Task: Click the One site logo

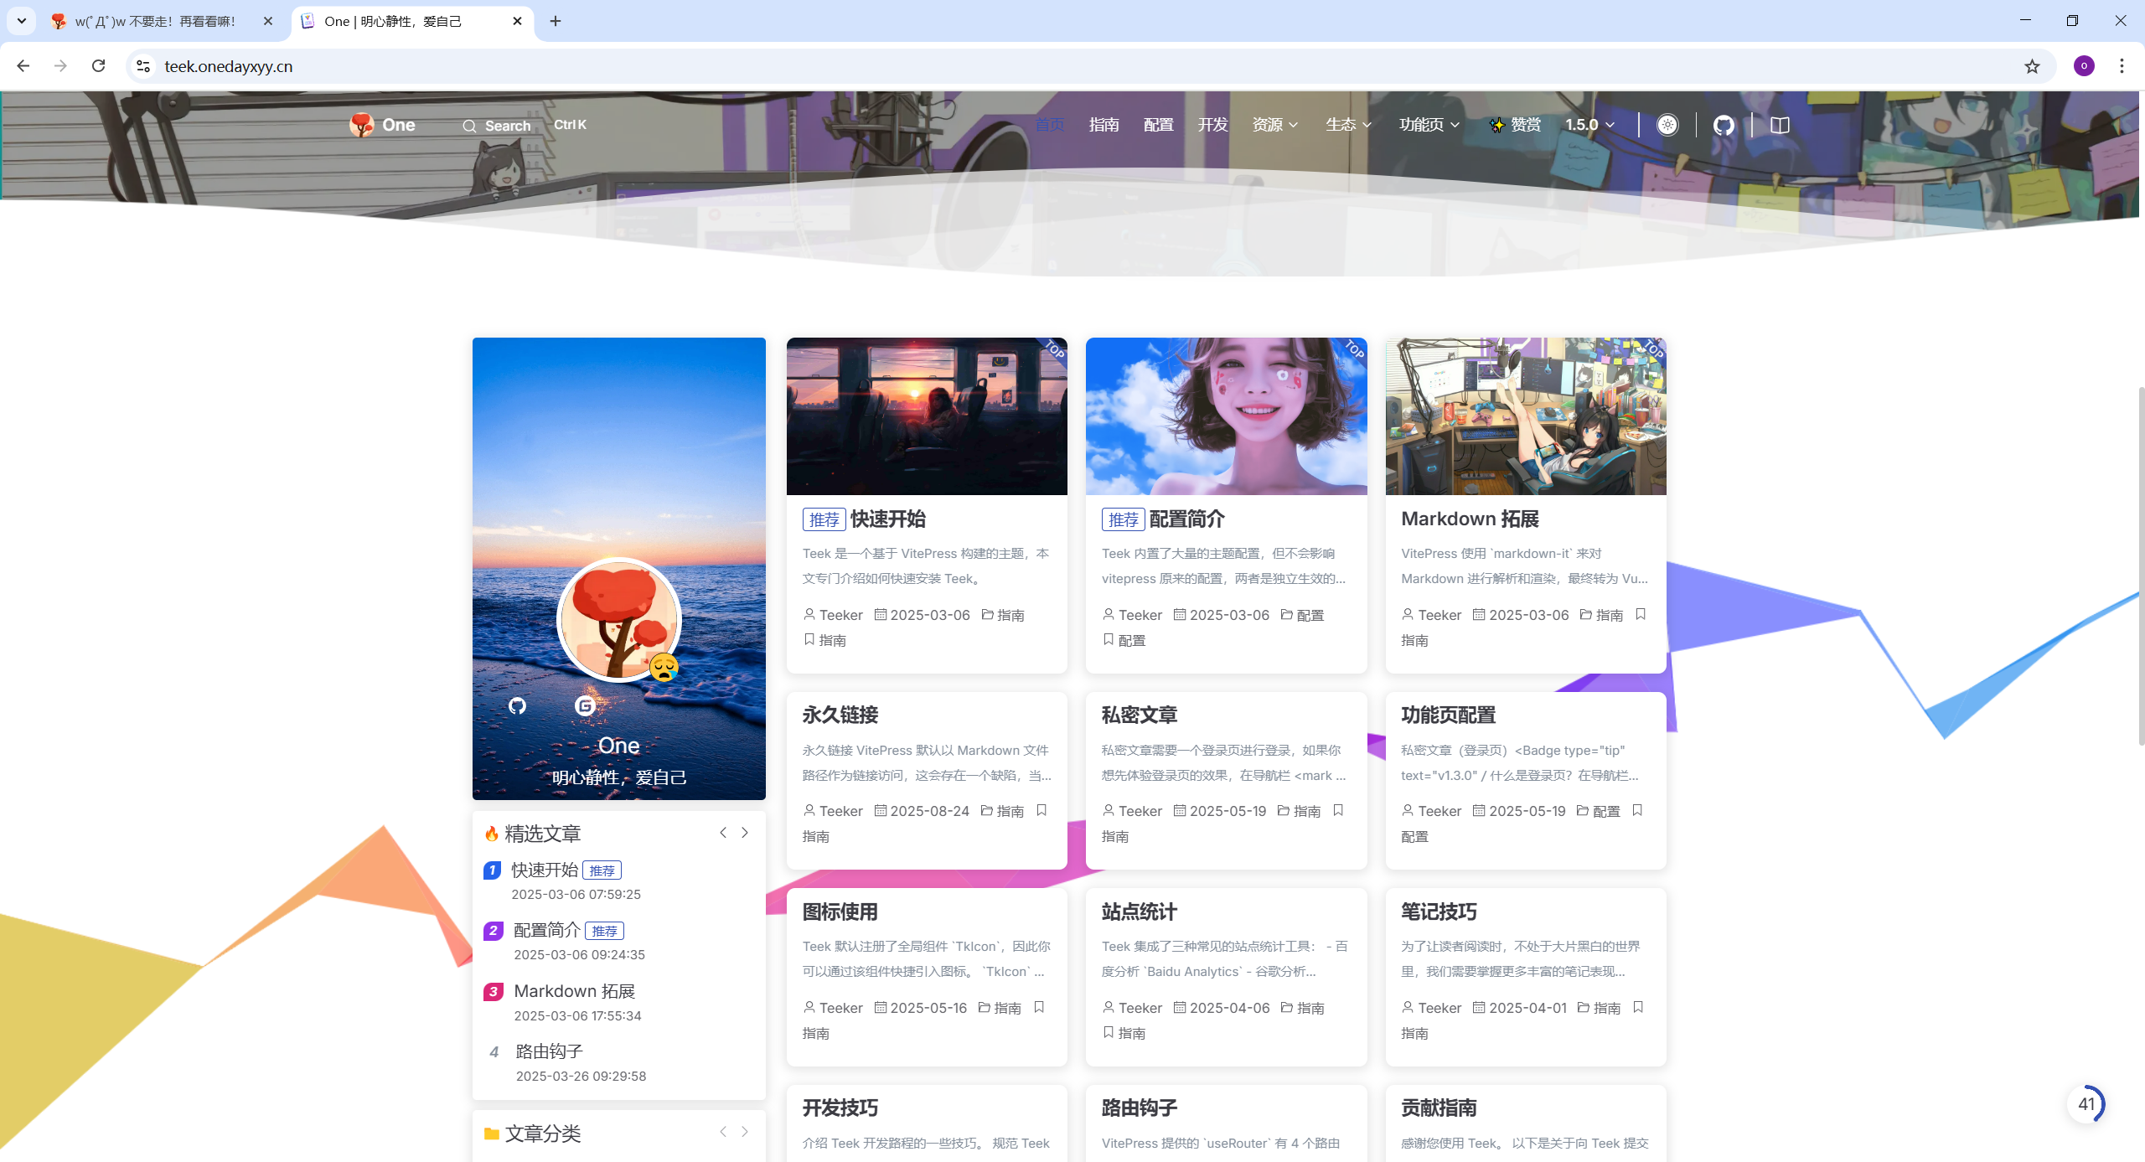Action: 383,125
